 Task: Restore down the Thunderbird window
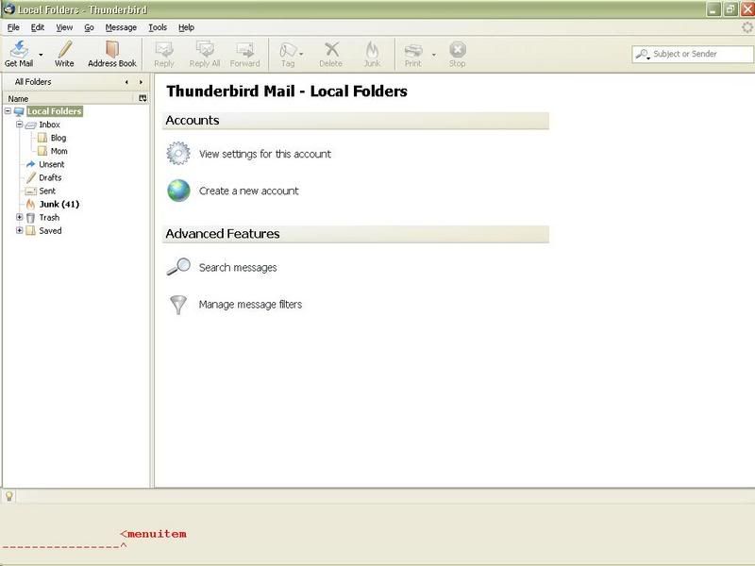click(730, 9)
